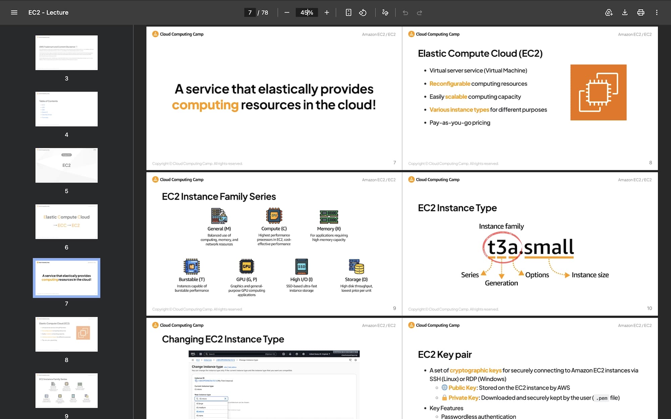Click the undo arrow icon
The image size is (671, 419).
point(405,12)
